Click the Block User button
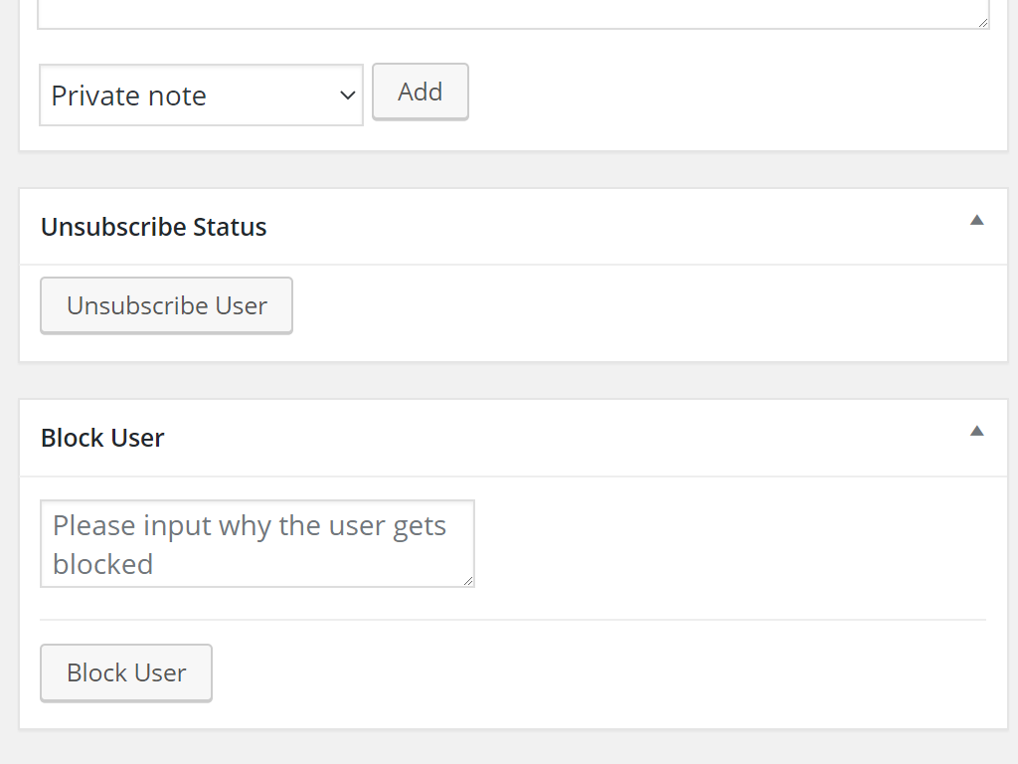Image resolution: width=1018 pixels, height=764 pixels. 126,673
